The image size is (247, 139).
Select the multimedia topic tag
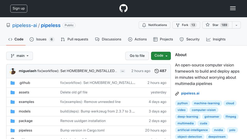[x=186, y=123]
